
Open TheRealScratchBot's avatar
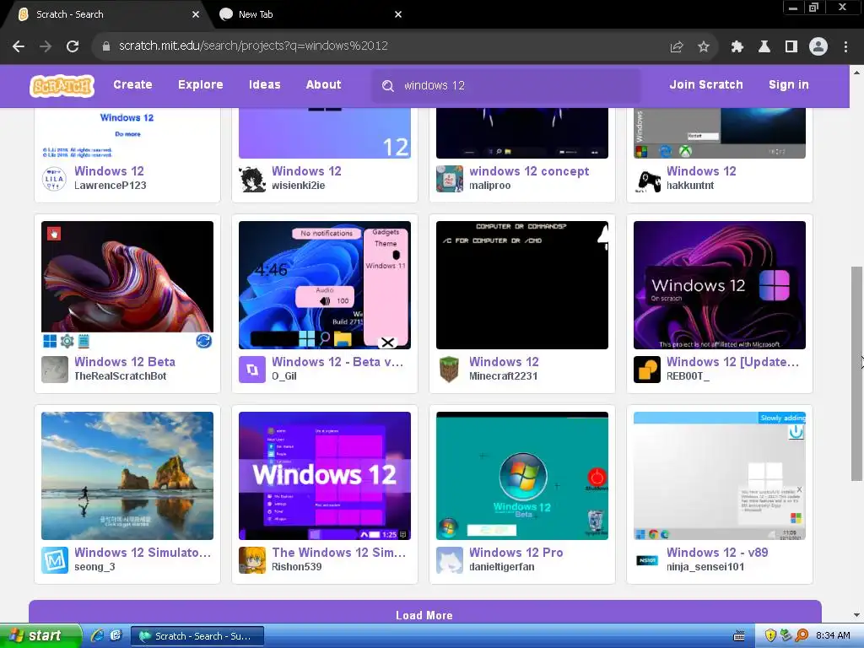pos(55,370)
